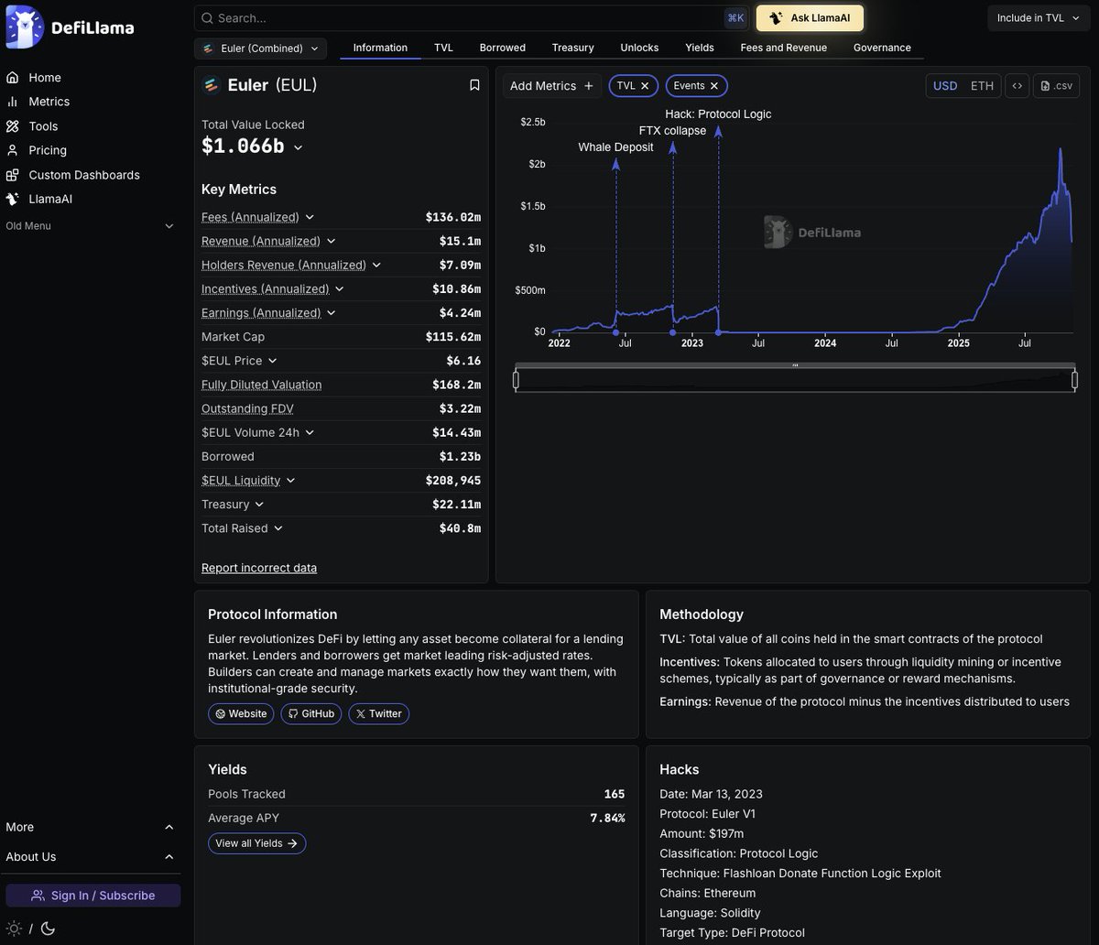This screenshot has width=1099, height=945.
Task: Open the Fees and Revenue tab
Action: pyautogui.click(x=783, y=48)
